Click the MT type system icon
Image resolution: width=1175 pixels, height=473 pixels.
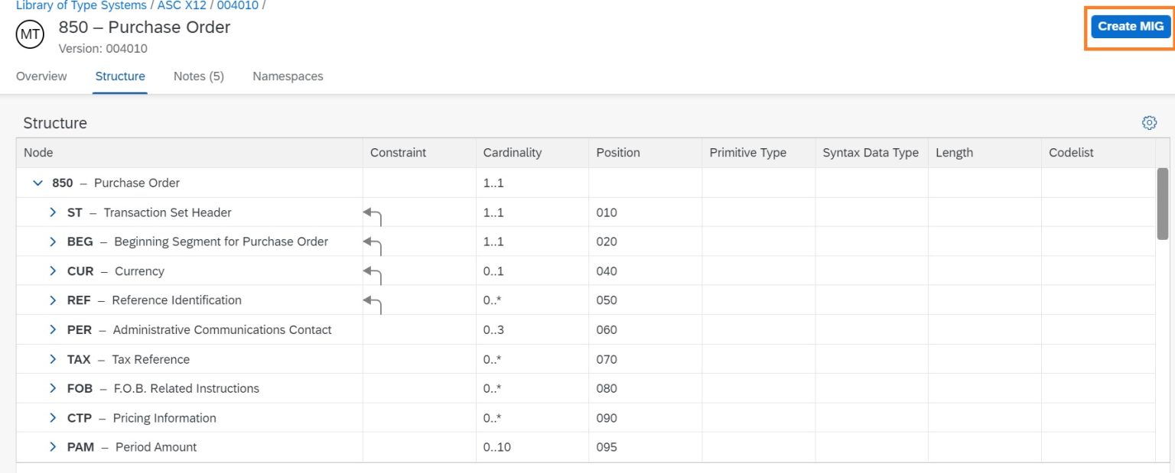tap(29, 34)
